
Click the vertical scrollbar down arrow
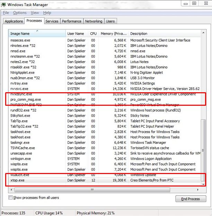203,184
